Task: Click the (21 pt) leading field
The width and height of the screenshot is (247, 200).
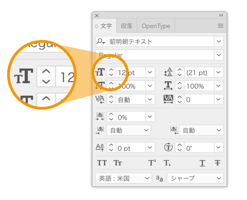Action: (x=199, y=72)
